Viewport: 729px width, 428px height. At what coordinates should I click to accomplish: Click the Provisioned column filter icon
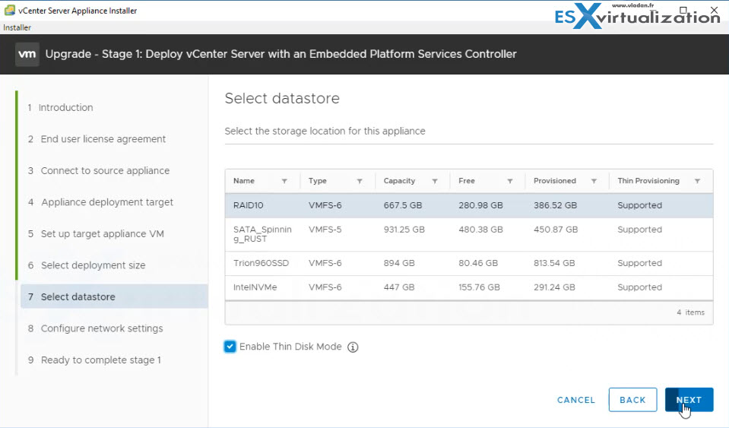[x=594, y=182]
